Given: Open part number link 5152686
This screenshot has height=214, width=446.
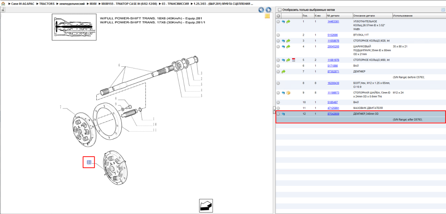Looking at the screenshot, I should point(333,35).
